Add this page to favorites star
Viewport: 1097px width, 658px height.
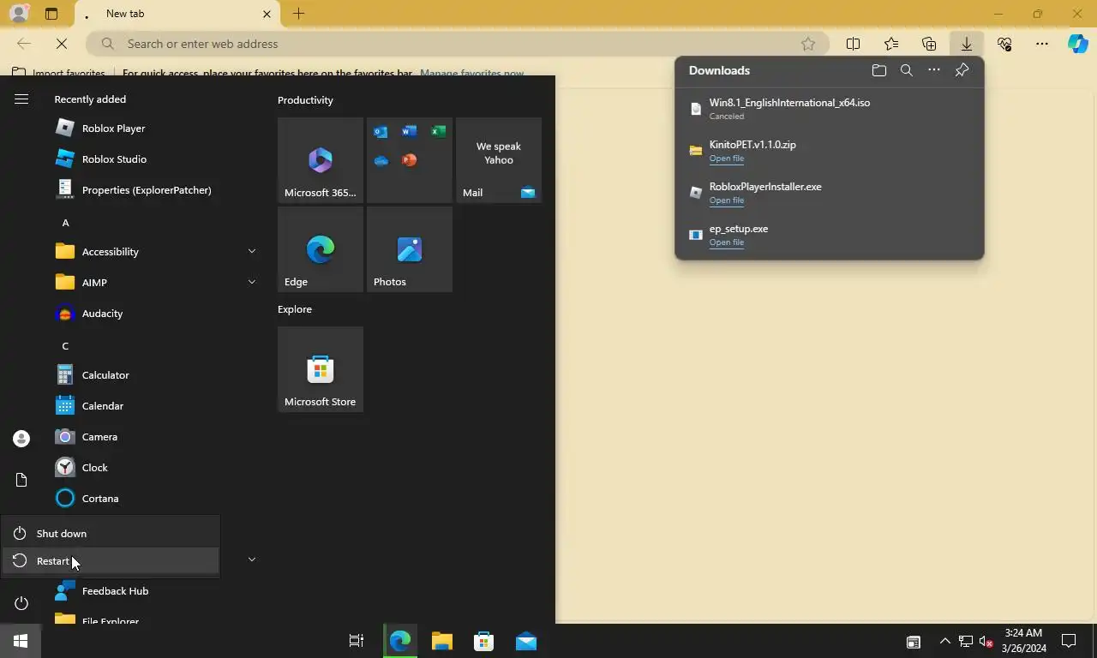[807, 44]
